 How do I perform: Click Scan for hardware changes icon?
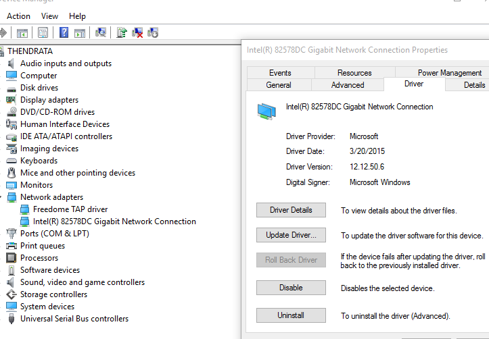pos(100,32)
